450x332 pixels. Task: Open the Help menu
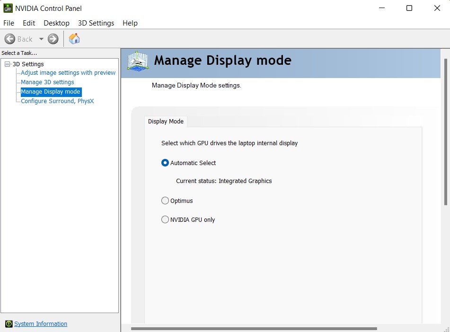point(130,23)
